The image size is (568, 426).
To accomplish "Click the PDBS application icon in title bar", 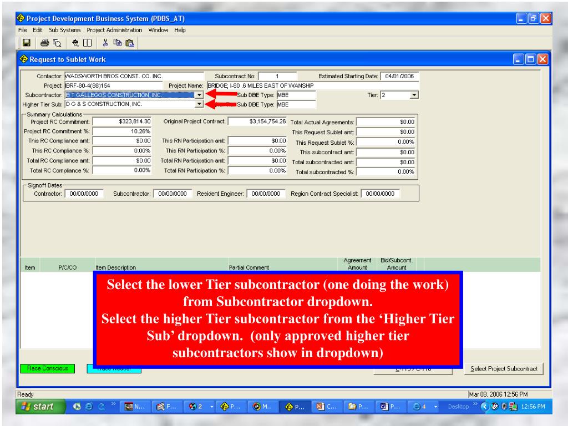I will 21,18.
